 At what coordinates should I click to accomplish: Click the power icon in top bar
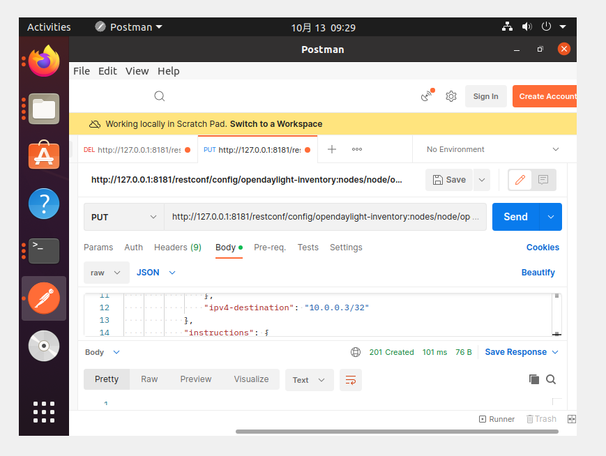point(546,26)
